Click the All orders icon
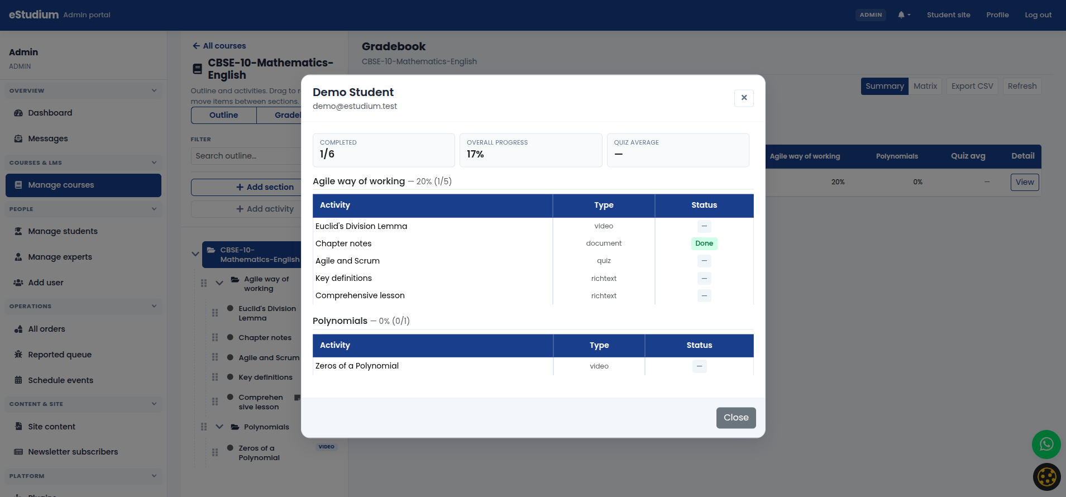Screen dimensions: 1066x497 click(x=18, y=329)
